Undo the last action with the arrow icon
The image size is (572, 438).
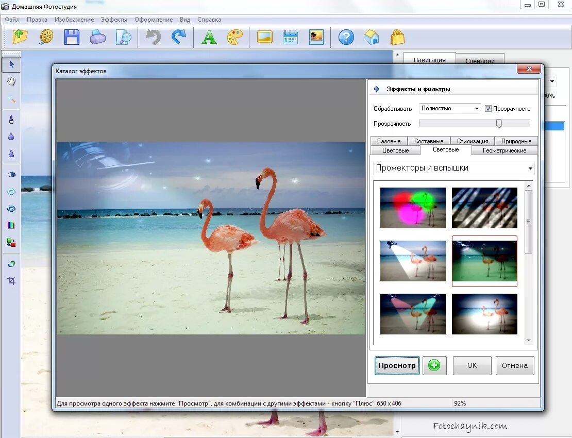point(153,37)
